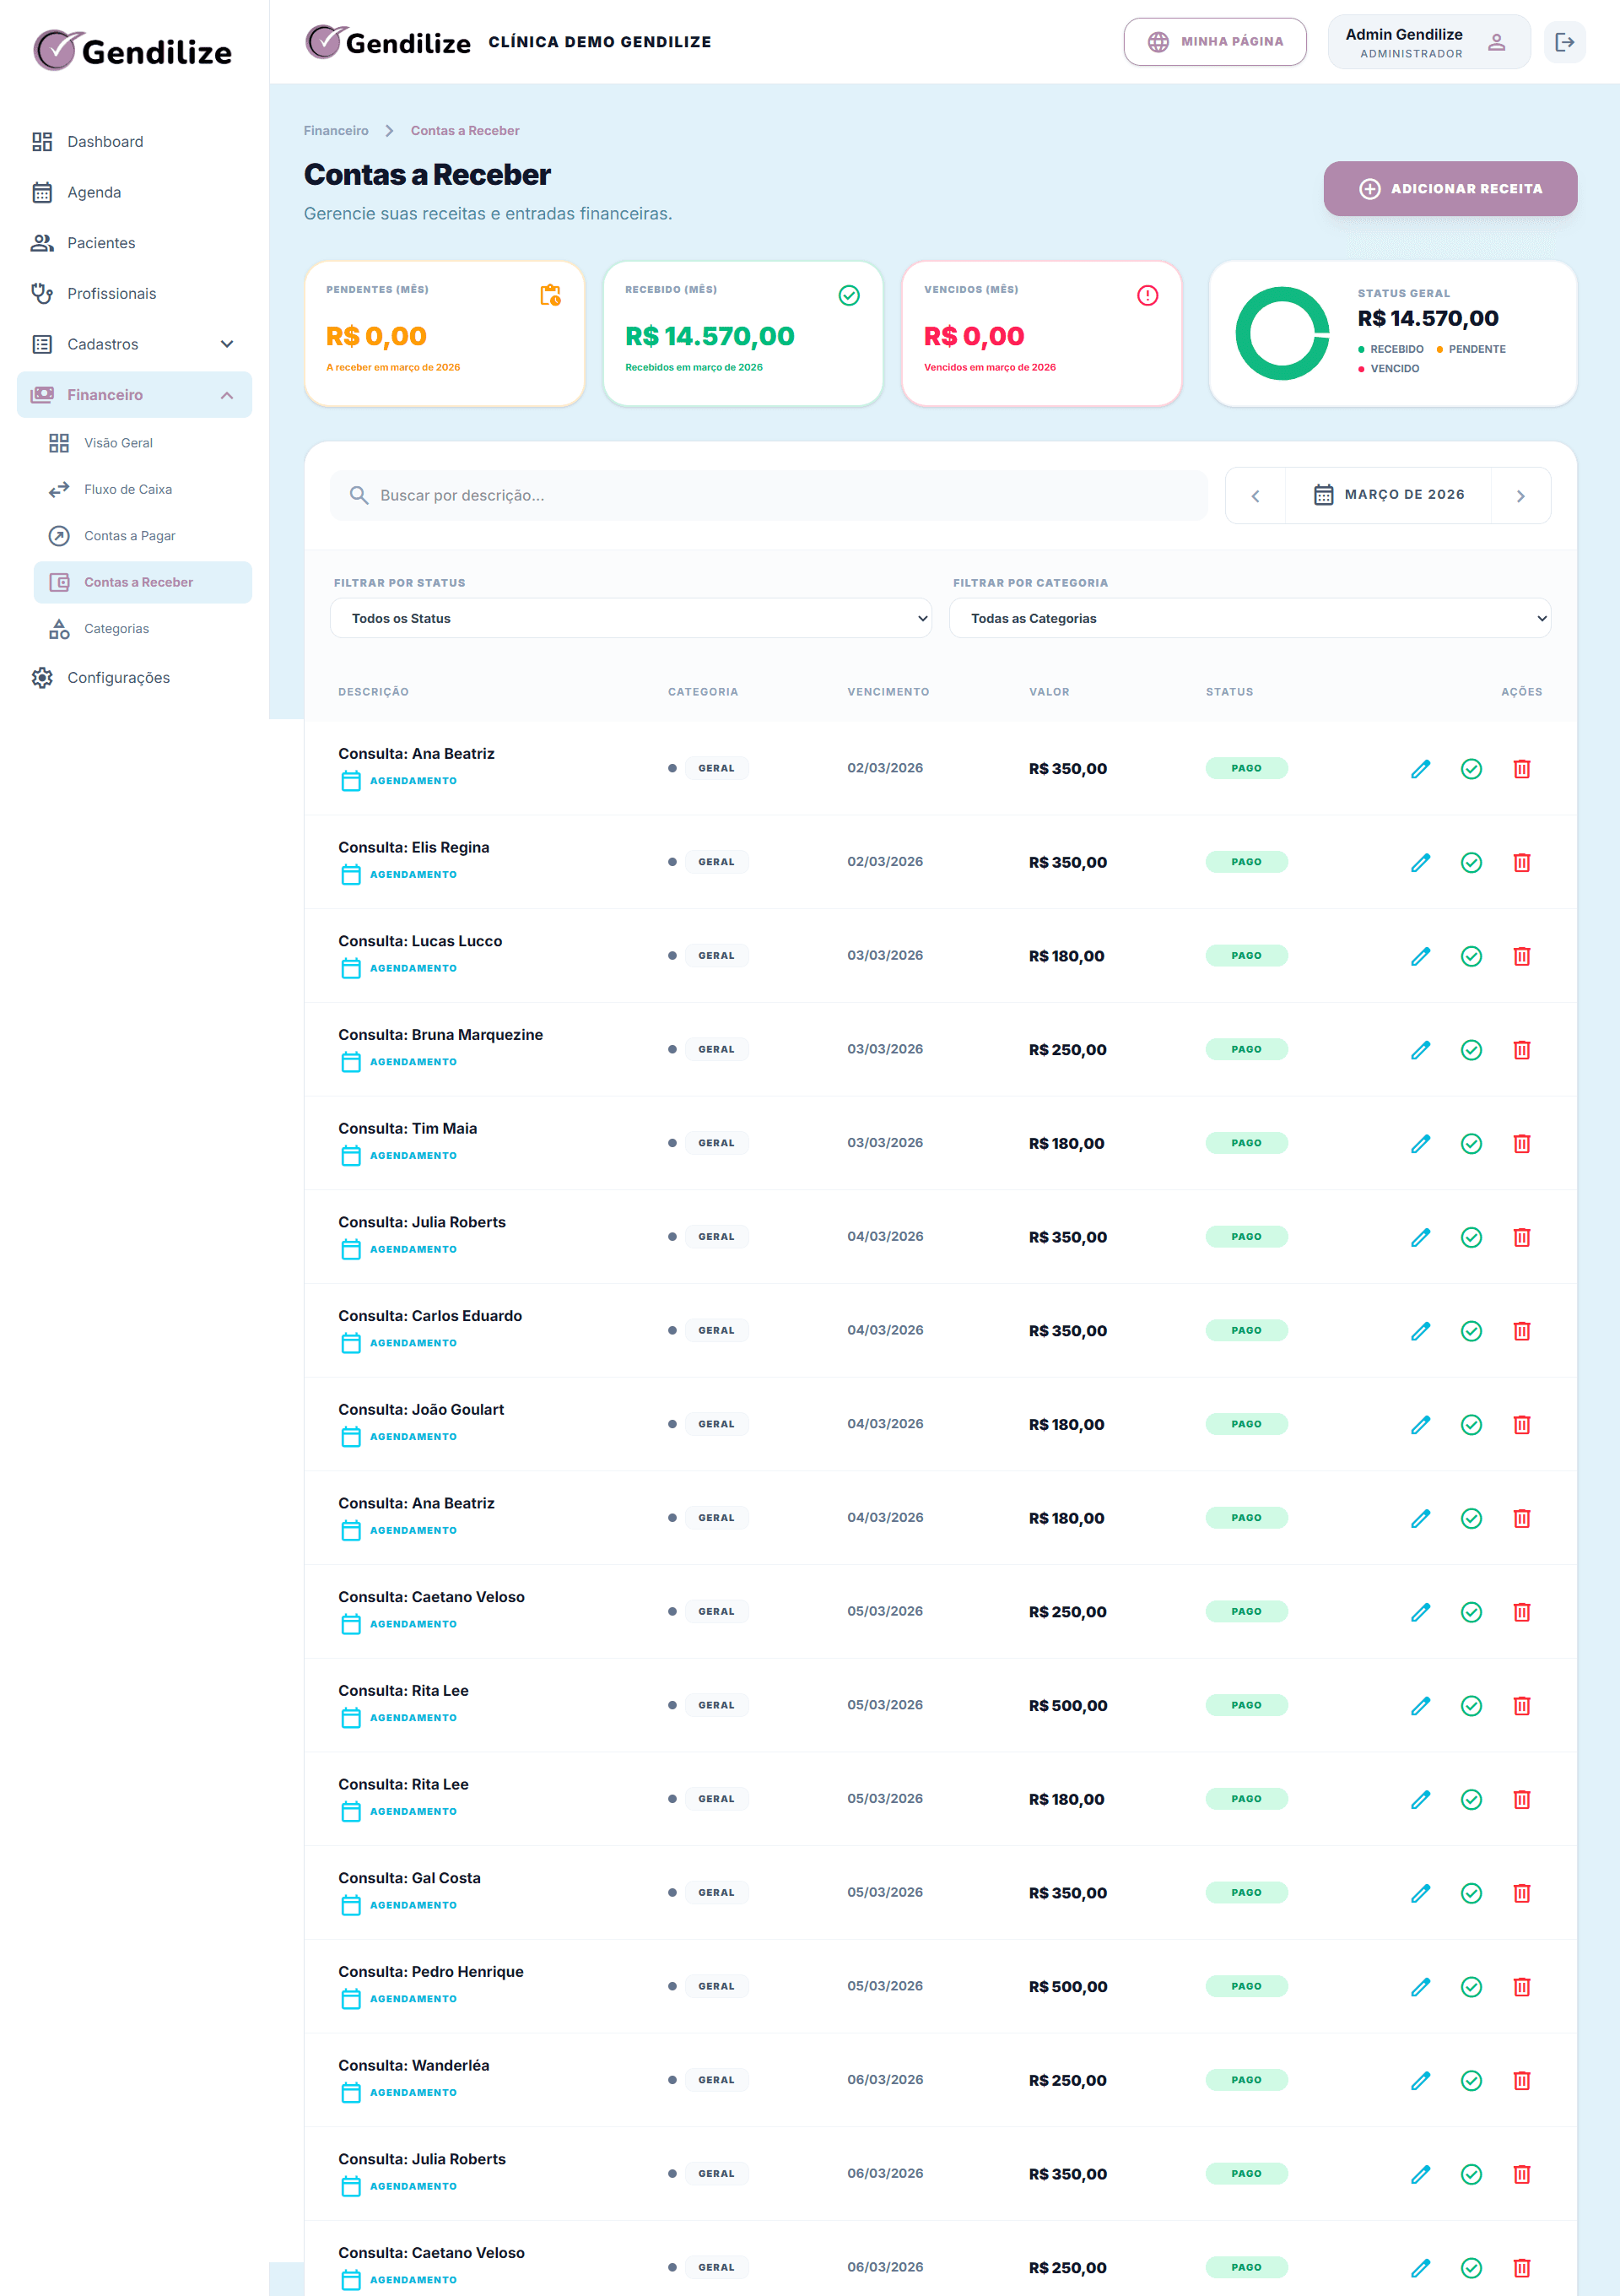The image size is (1620, 2296).
Task: Open Fluxo de Caixa in sidebar
Action: tap(128, 489)
